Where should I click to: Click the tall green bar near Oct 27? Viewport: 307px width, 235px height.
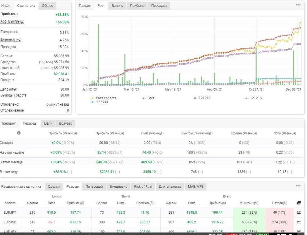tap(256, 66)
